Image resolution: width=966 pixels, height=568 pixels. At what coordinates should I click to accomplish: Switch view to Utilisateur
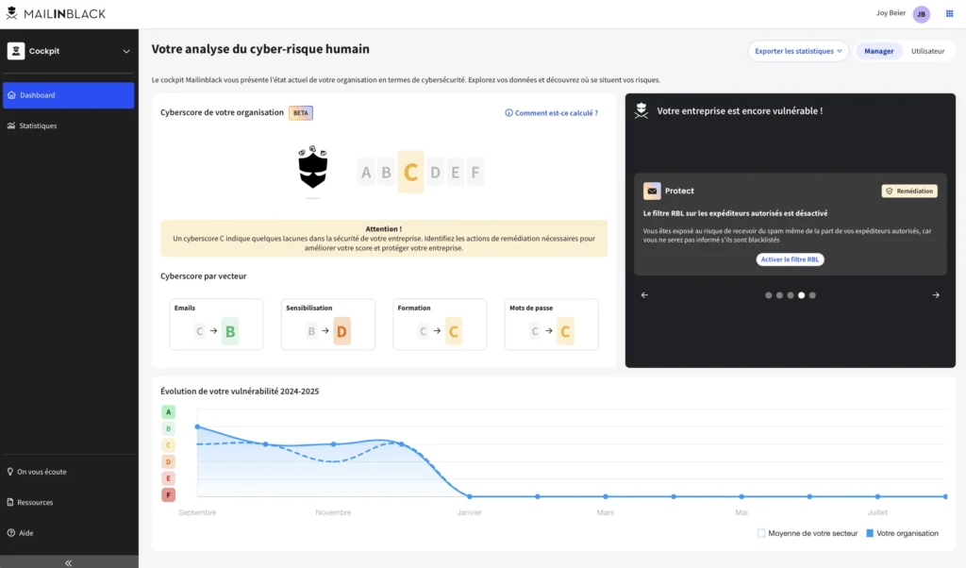(927, 51)
